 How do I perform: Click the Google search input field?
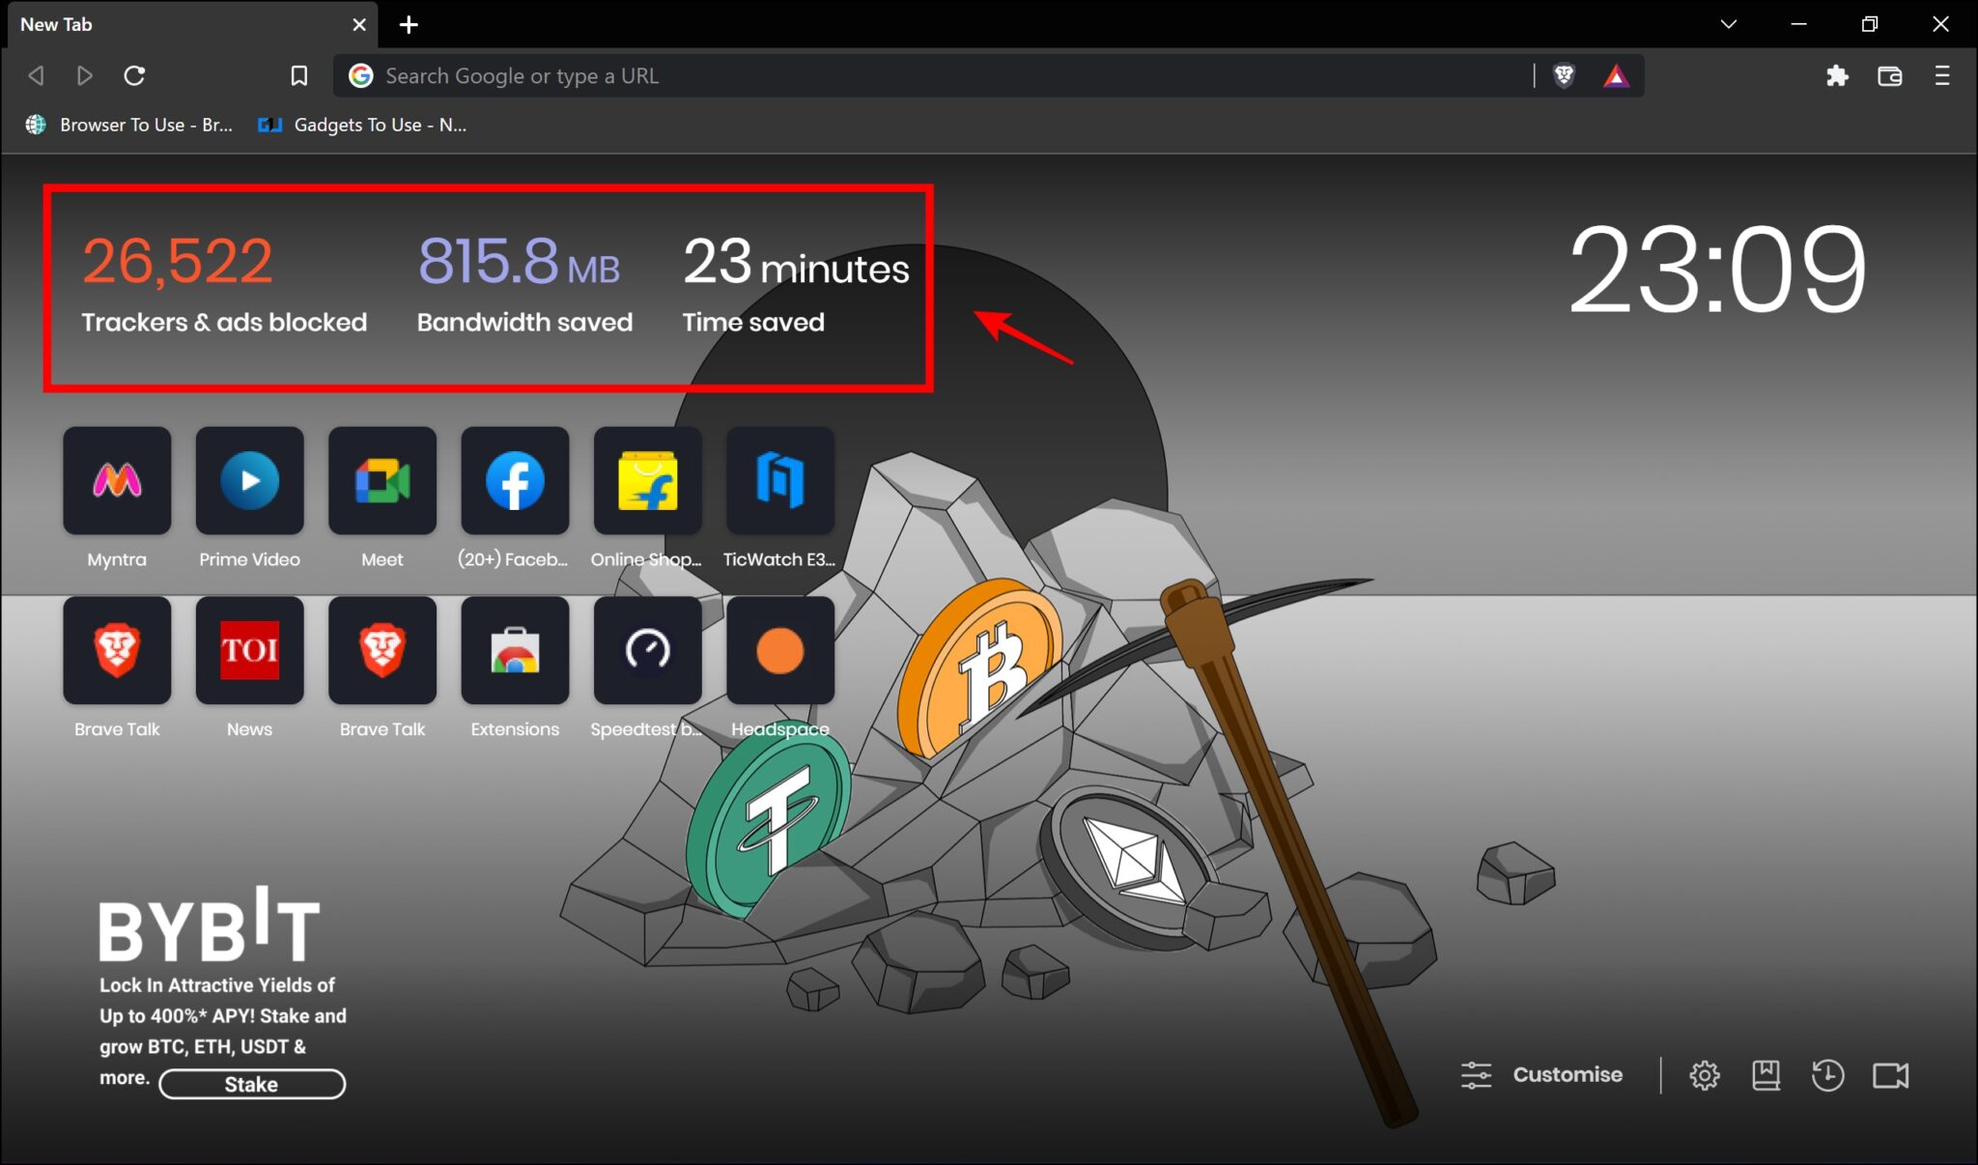869,75
